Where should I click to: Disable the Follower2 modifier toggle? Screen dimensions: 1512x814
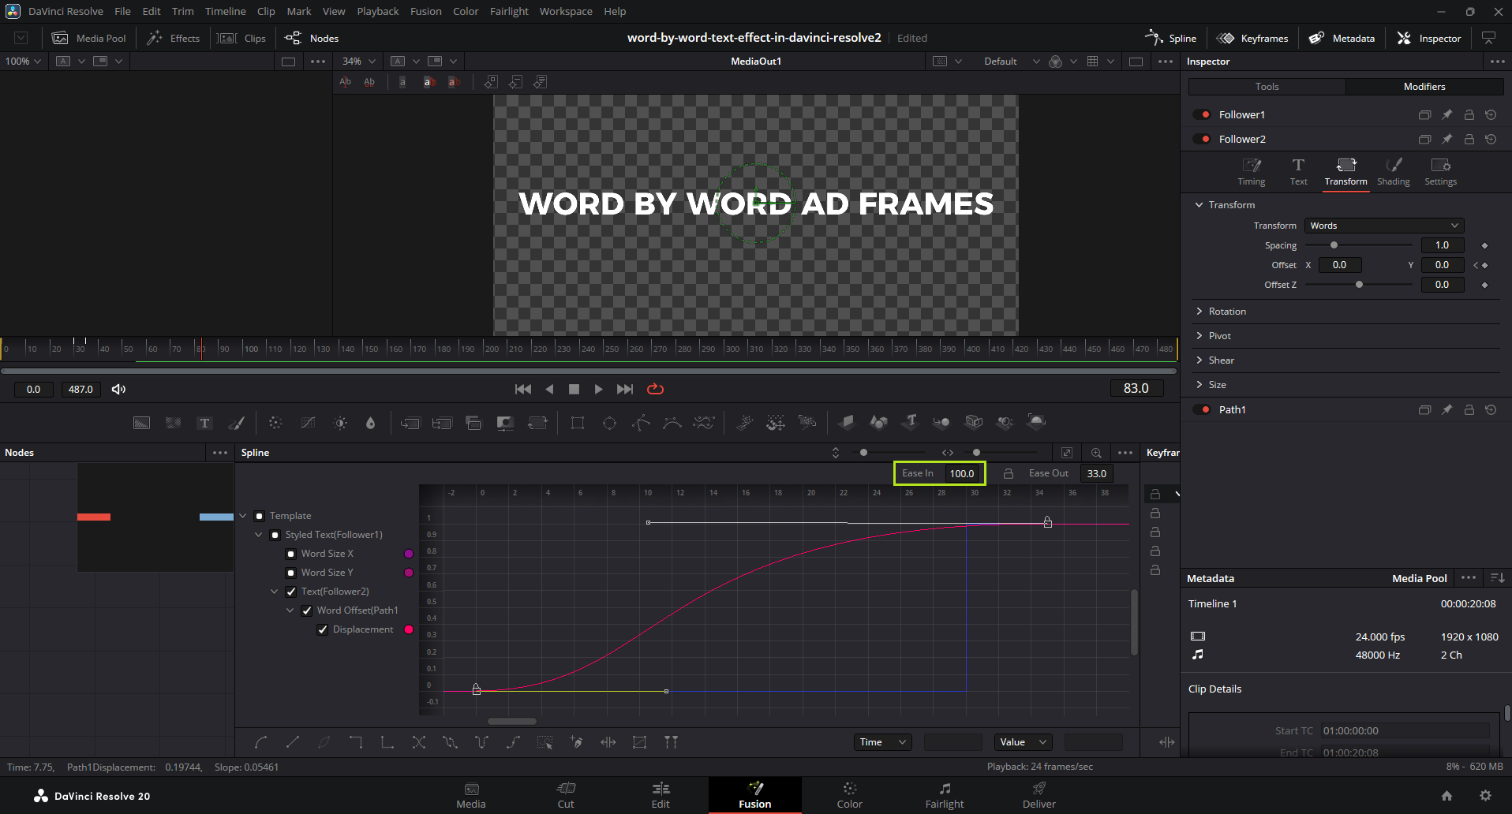tap(1202, 139)
